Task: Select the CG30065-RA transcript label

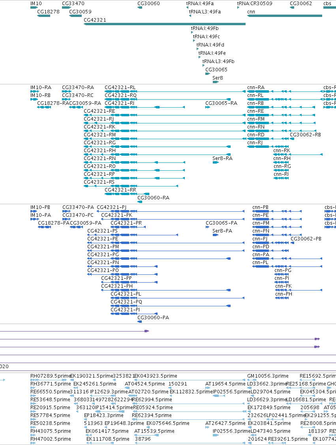Action: pyautogui.click(x=221, y=103)
